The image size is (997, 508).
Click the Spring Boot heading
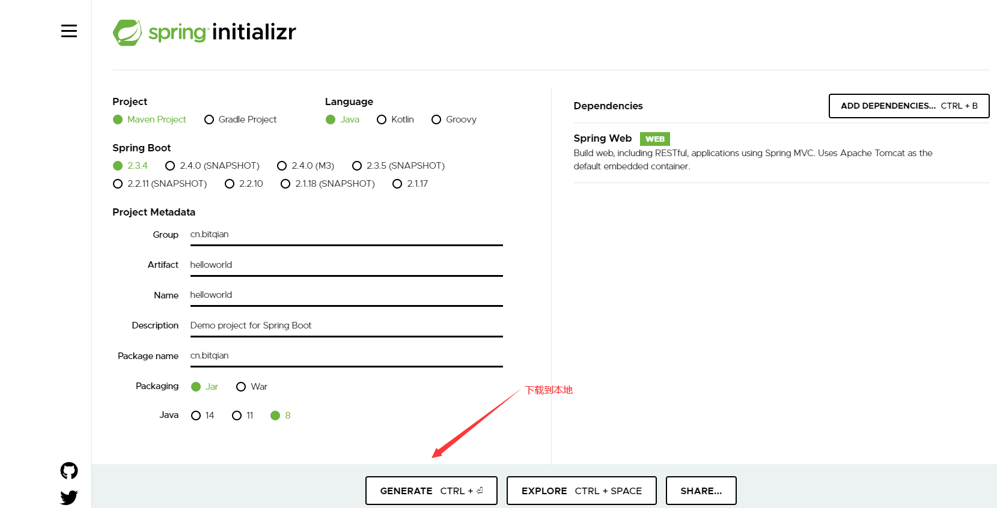pyautogui.click(x=141, y=148)
